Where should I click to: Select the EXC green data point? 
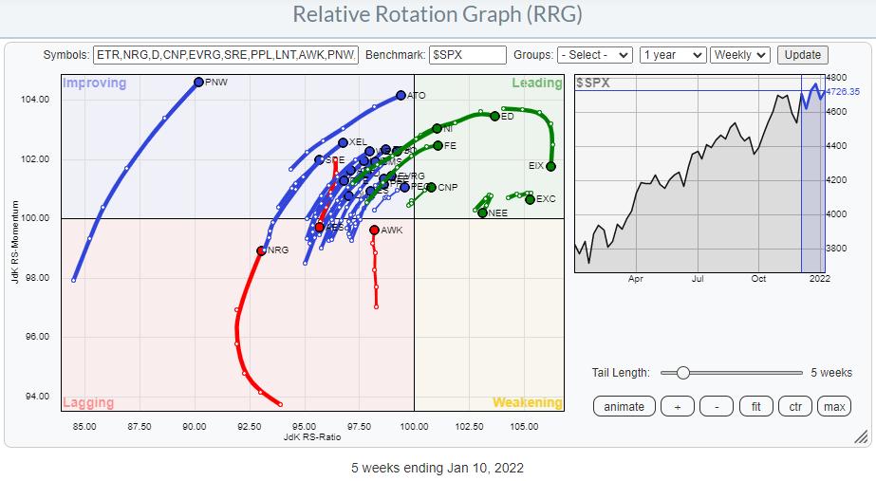531,199
